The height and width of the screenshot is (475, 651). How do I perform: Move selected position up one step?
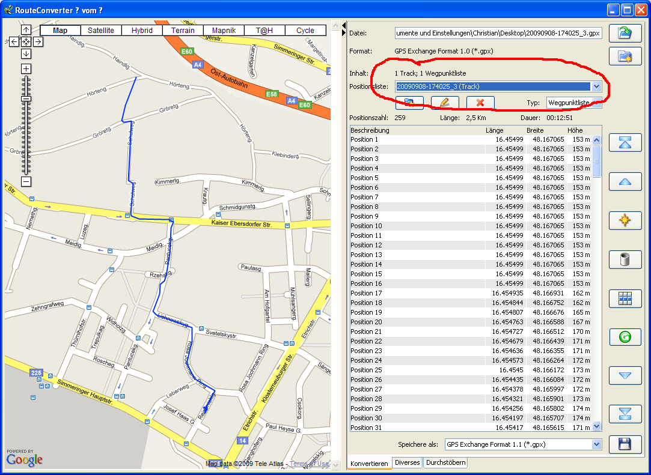[625, 181]
